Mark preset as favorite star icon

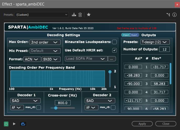coord(89,15)
